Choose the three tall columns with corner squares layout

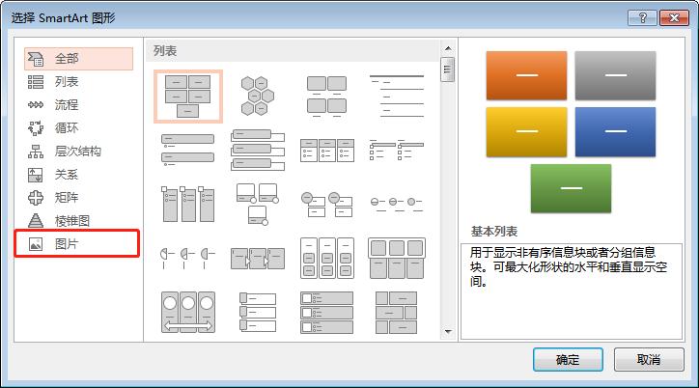pyautogui.click(x=187, y=204)
